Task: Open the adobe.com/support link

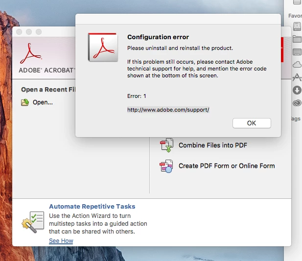Action: (168, 110)
